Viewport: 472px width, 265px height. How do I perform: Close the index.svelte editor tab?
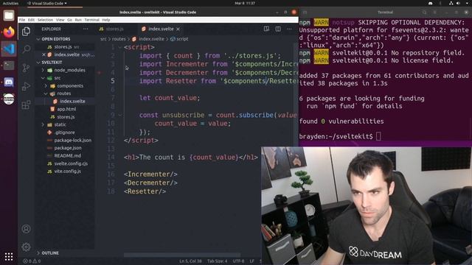pyautogui.click(x=178, y=29)
